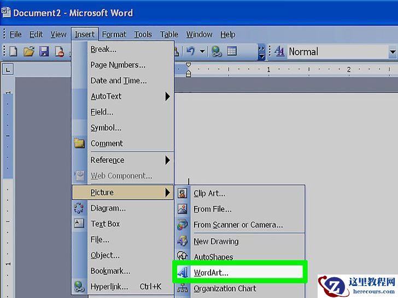Choose Symbol... menu entry
Screen dimensions: 398x298
(123, 128)
